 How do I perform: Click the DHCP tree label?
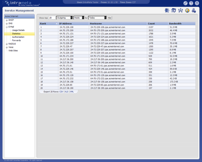pos(11,20)
